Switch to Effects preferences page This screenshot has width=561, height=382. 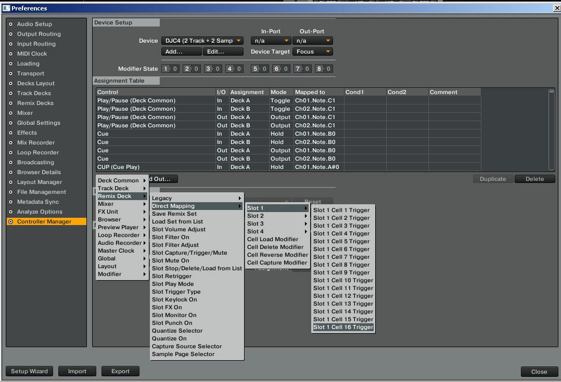27,133
